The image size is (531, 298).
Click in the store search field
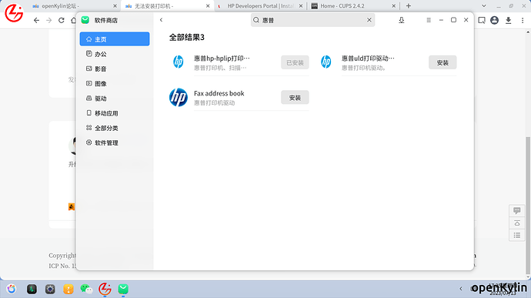tap(312, 20)
